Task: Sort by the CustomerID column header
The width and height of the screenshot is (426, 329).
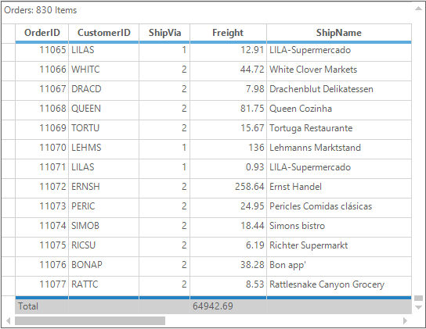Action: (104, 33)
